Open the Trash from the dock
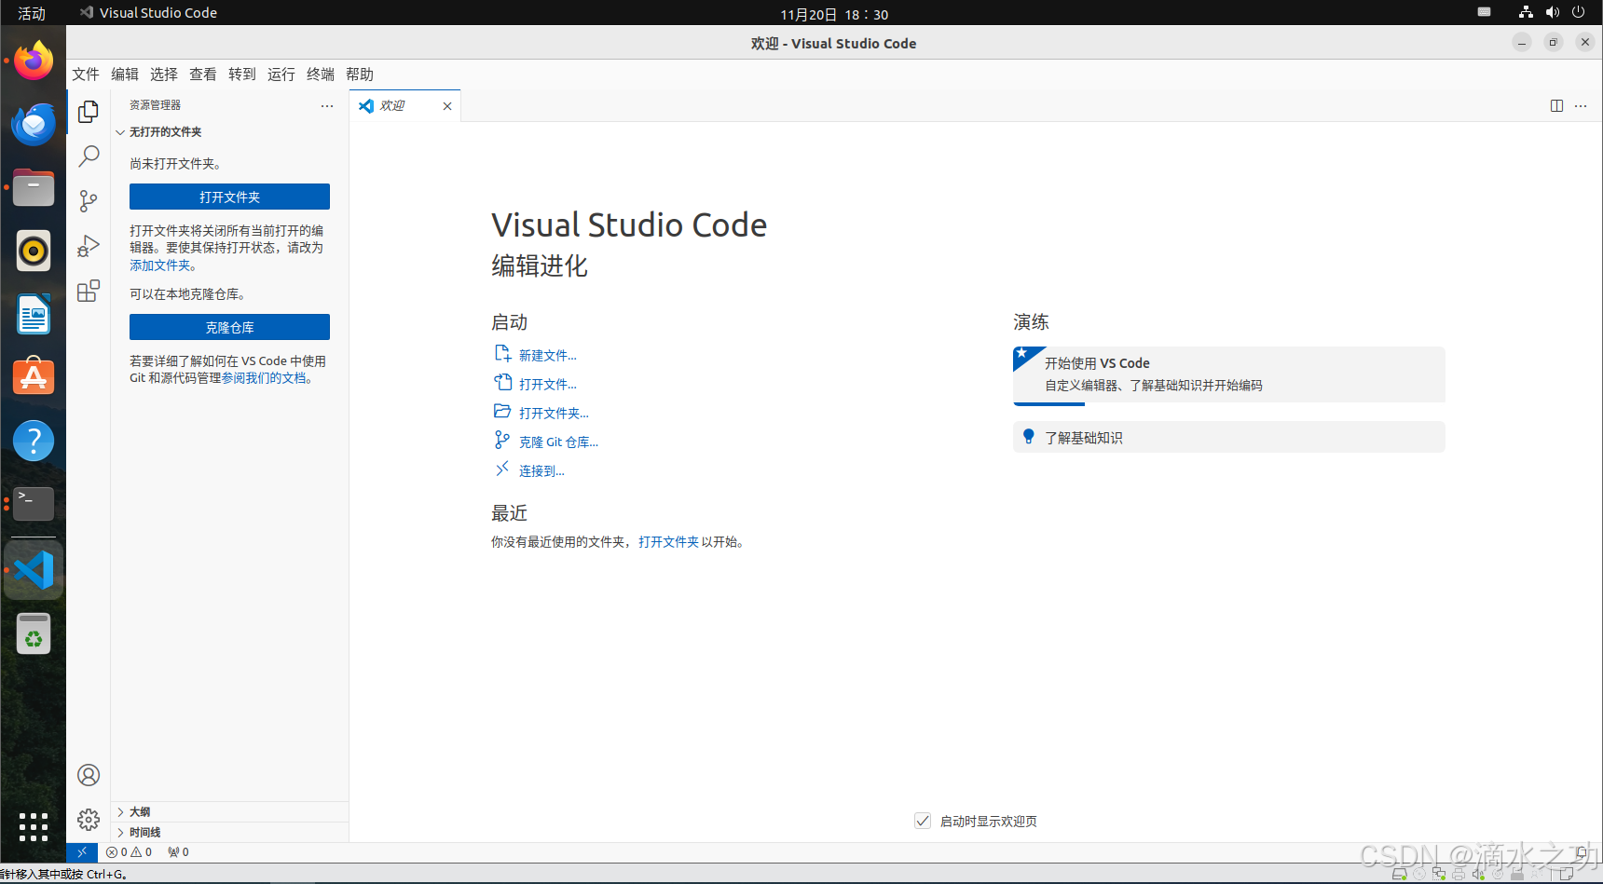The width and height of the screenshot is (1603, 884). 34,634
